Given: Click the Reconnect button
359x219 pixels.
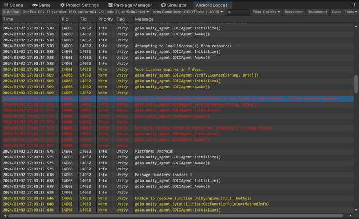Looking at the screenshot, I should tap(294, 12).
